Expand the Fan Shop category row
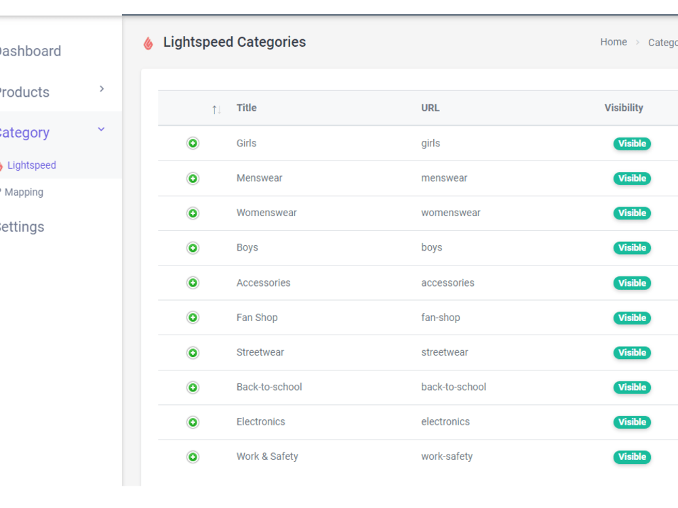 point(193,318)
